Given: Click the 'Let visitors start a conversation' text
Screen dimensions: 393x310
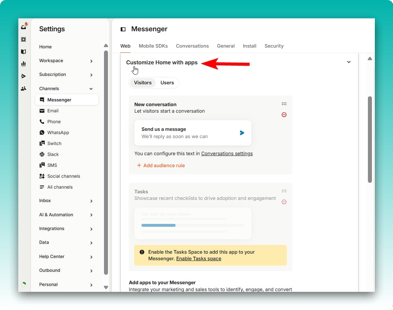Looking at the screenshot, I should tap(169, 111).
